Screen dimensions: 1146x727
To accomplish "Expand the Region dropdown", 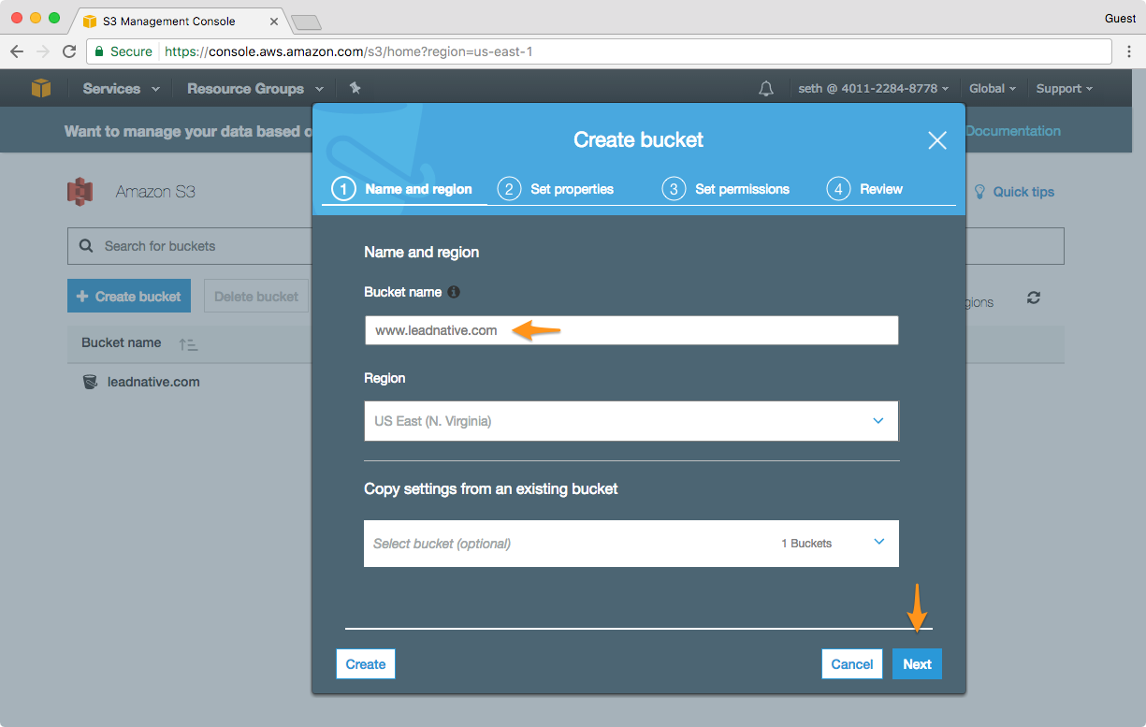I will [631, 421].
